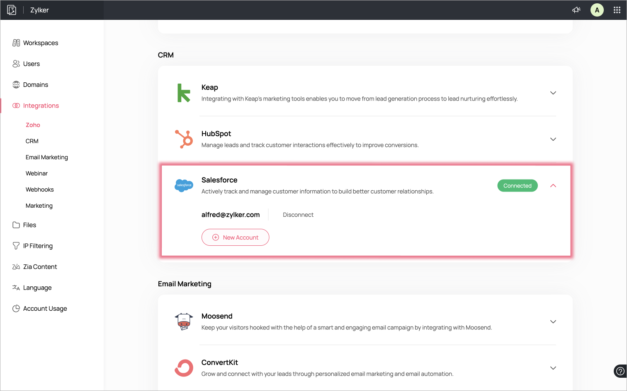Open the apps grid launcher icon

[x=617, y=10]
